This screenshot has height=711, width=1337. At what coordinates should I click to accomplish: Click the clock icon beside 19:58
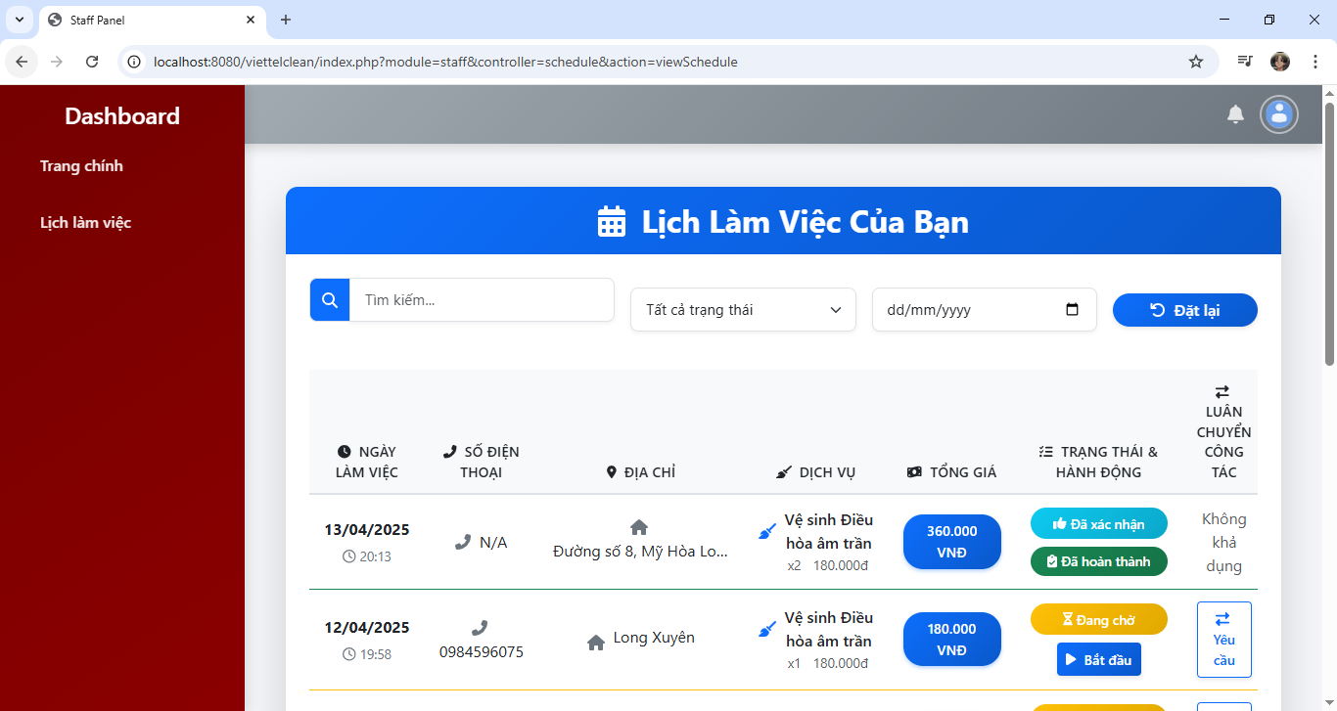pyautogui.click(x=349, y=654)
